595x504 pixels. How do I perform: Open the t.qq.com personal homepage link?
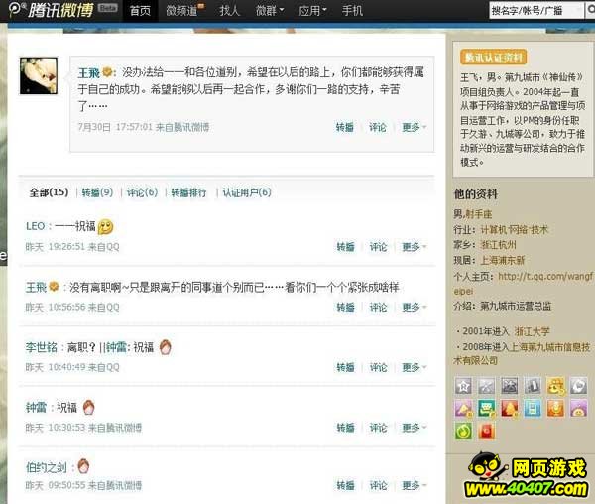coord(524,284)
